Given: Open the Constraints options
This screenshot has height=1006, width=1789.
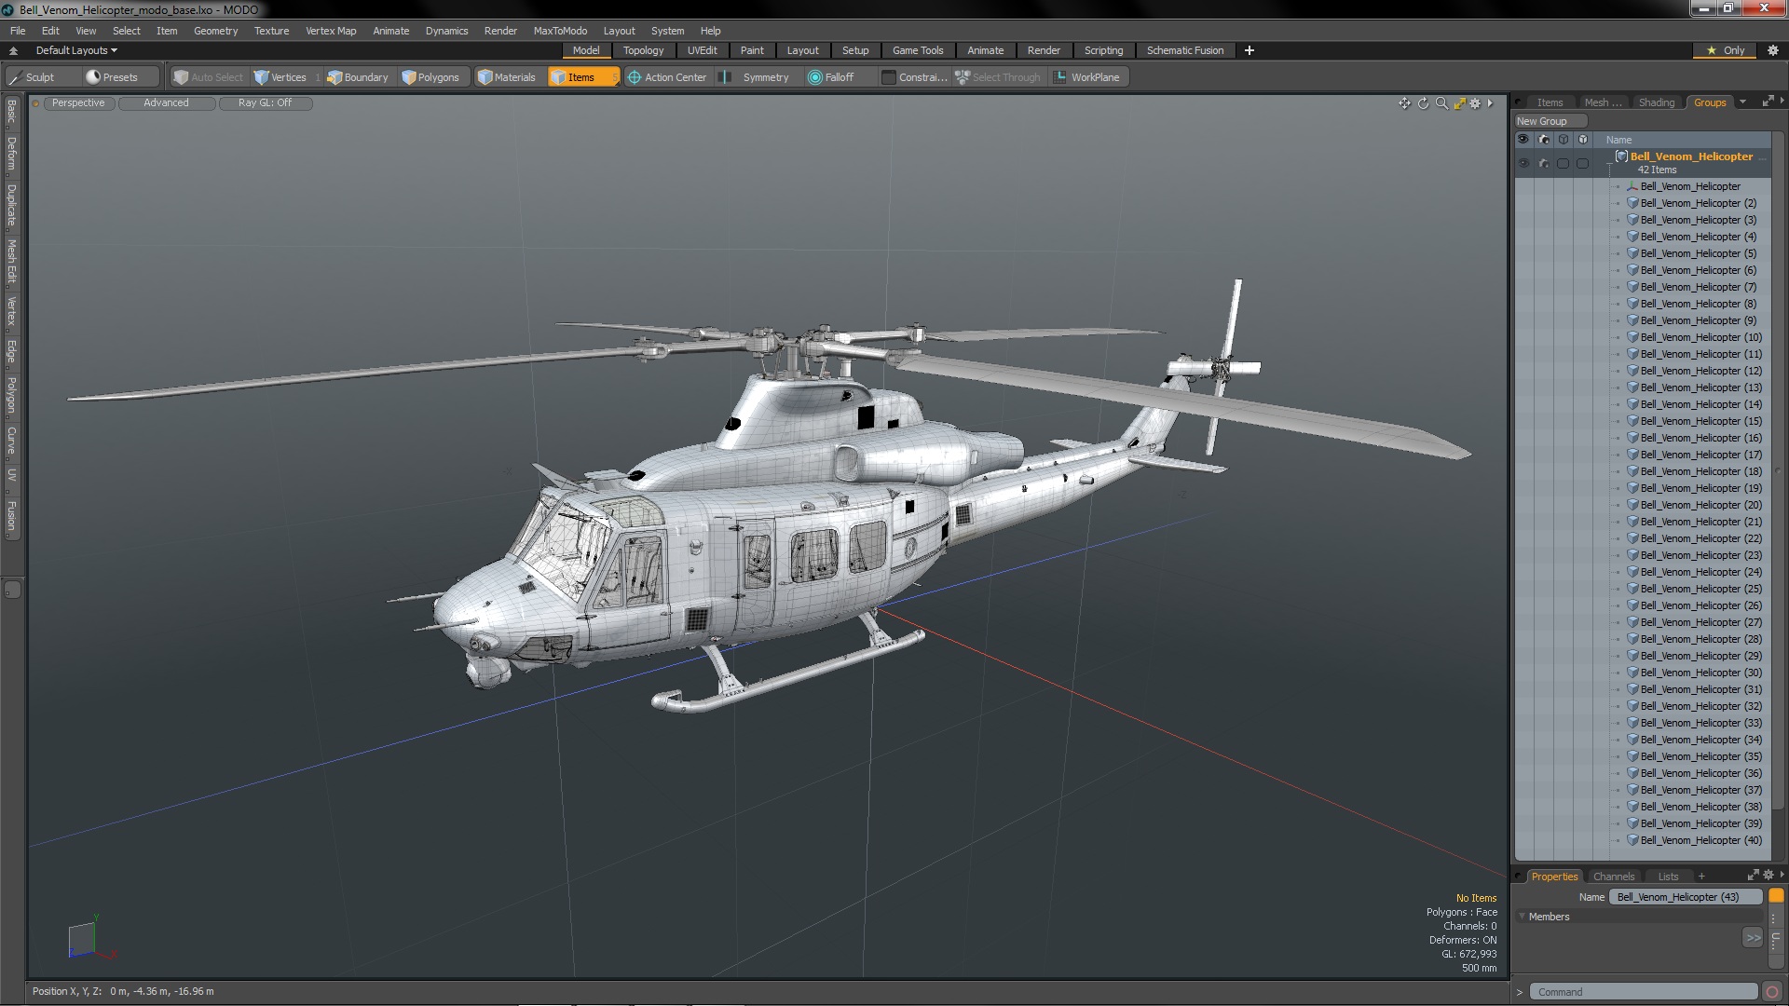Looking at the screenshot, I should pos(914,77).
